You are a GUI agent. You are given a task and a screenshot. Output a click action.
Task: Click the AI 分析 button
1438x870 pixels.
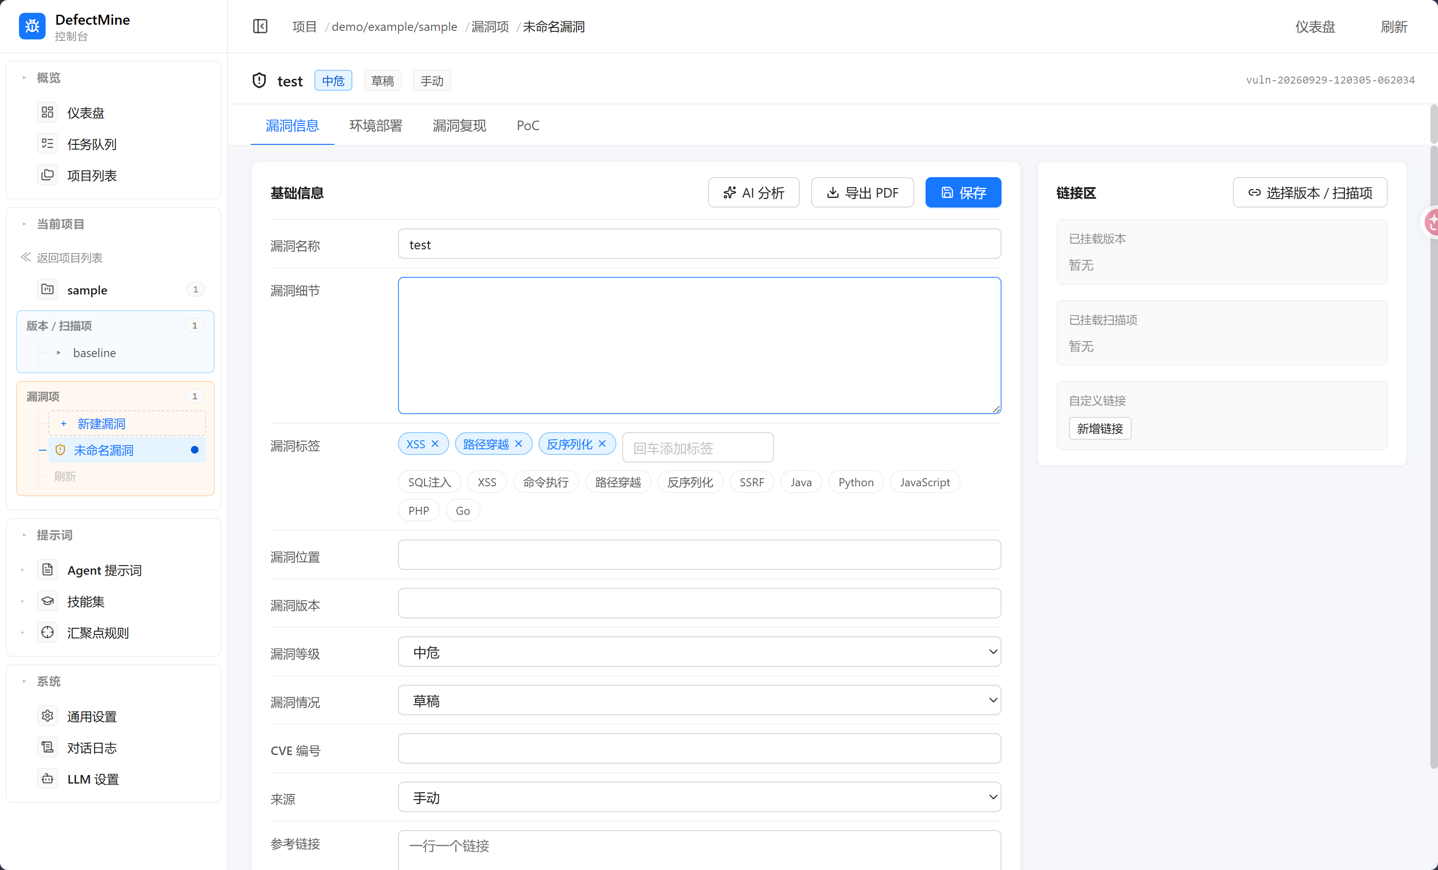click(754, 192)
